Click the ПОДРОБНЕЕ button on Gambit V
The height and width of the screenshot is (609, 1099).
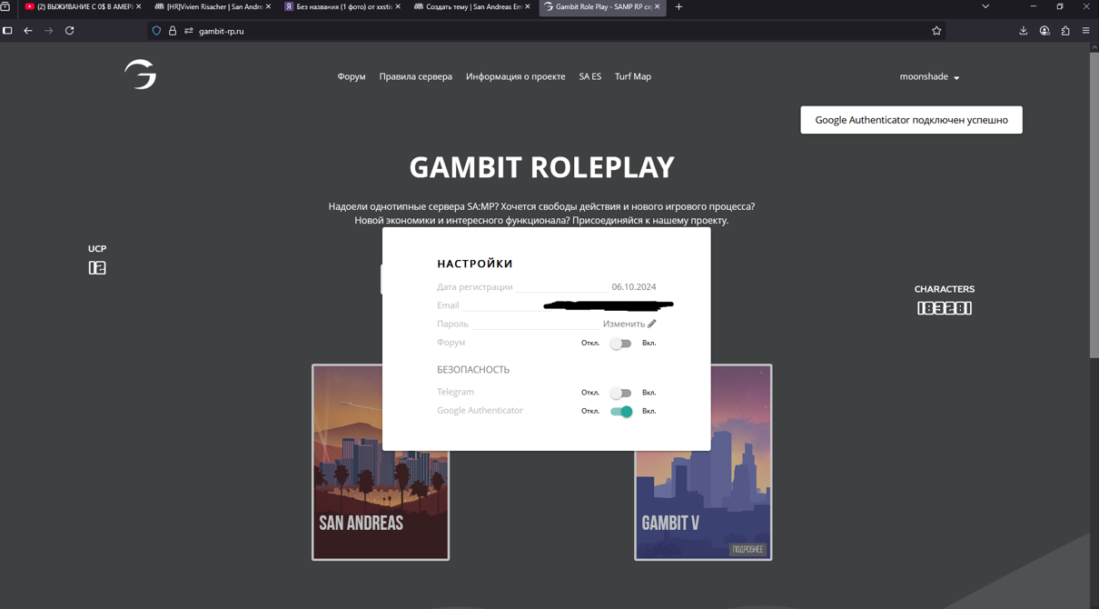(748, 550)
